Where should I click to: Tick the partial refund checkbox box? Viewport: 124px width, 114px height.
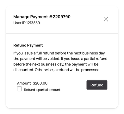pos(20,89)
